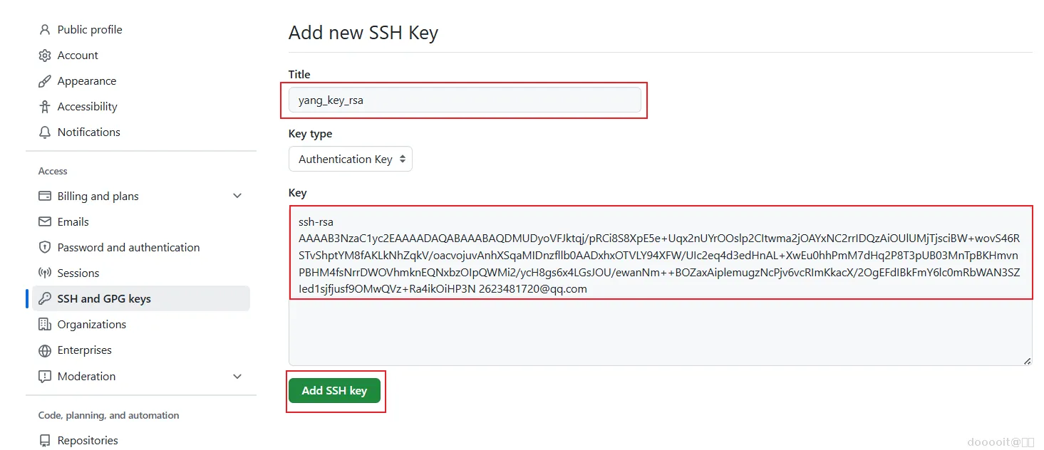
Task: Go to the Repositories settings page
Action: (88, 441)
